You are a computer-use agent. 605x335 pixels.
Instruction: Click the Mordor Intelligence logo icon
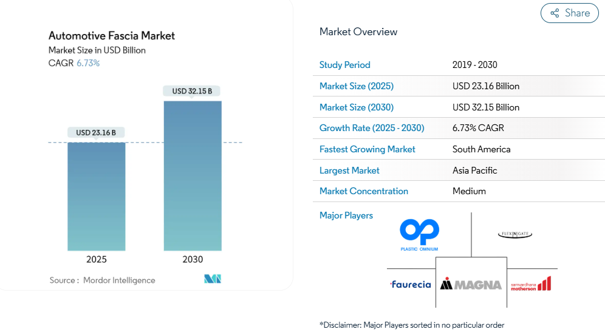pos(213,279)
